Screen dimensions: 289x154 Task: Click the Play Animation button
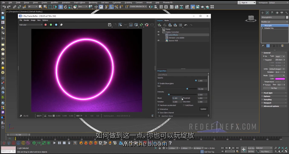coord(230,148)
